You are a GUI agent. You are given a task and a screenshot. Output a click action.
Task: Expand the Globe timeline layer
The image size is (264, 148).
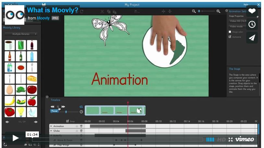click(x=51, y=131)
